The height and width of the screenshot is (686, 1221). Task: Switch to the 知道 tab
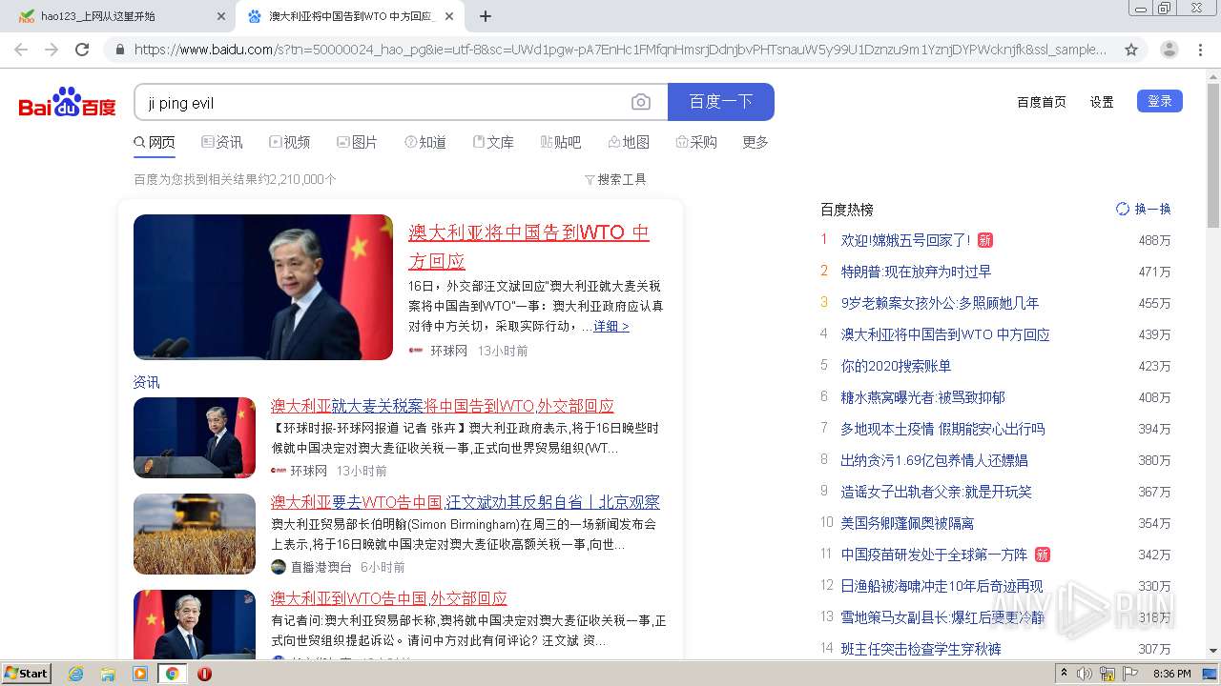(425, 142)
